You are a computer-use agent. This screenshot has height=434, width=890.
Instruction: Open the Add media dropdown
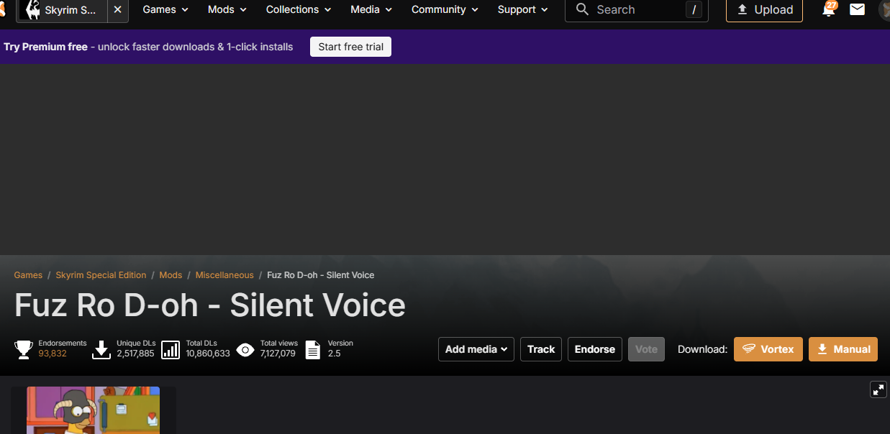pyautogui.click(x=476, y=349)
